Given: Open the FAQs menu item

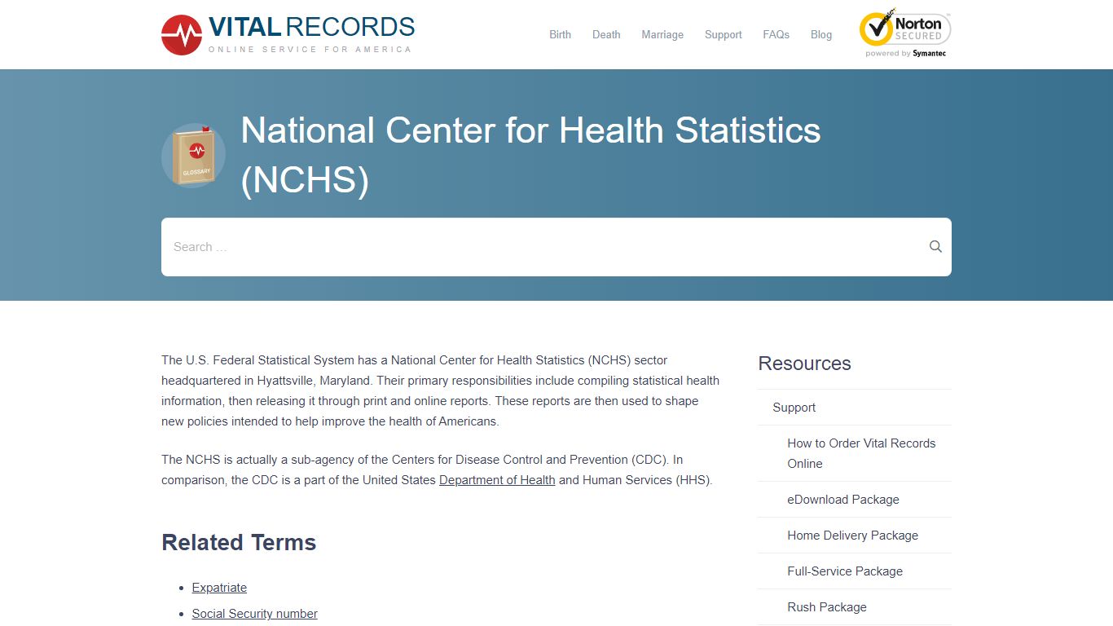Looking at the screenshot, I should tap(776, 34).
